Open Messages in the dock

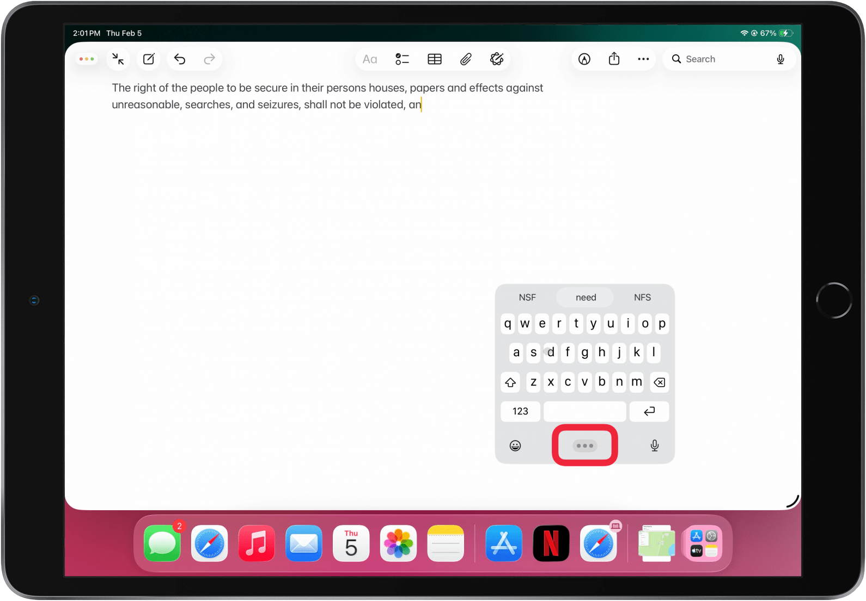[x=162, y=543]
